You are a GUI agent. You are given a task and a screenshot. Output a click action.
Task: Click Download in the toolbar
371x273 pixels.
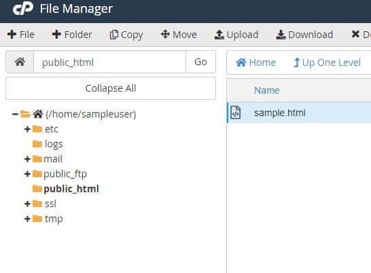pos(304,35)
